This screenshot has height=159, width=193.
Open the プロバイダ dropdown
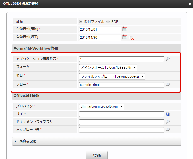tap(102, 106)
